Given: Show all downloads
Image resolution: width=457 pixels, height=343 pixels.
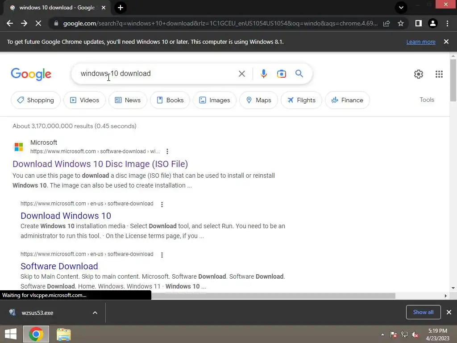Looking at the screenshot, I should [x=423, y=312].
